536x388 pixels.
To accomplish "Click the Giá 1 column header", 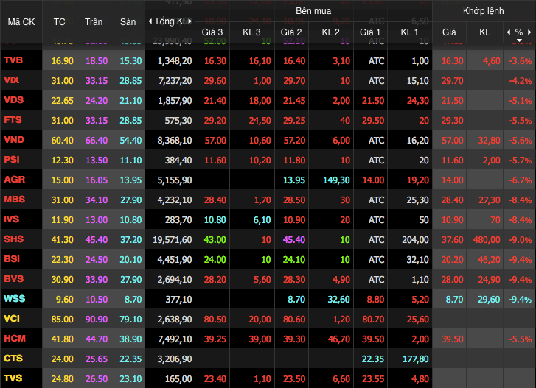I will [370, 32].
